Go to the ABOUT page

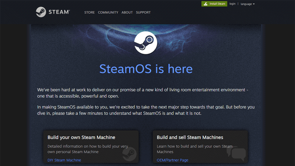pyautogui.click(x=127, y=12)
